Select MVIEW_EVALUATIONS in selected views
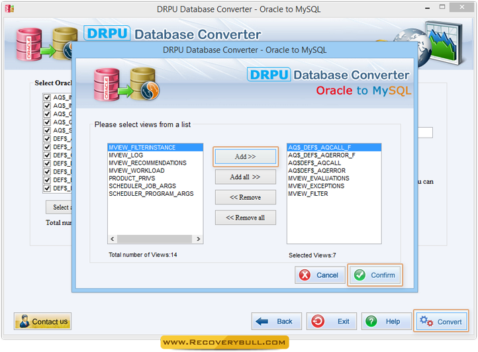This screenshot has height=352, width=478. point(334,178)
